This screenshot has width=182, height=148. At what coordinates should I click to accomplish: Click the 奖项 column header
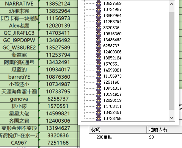click(x=118, y=129)
